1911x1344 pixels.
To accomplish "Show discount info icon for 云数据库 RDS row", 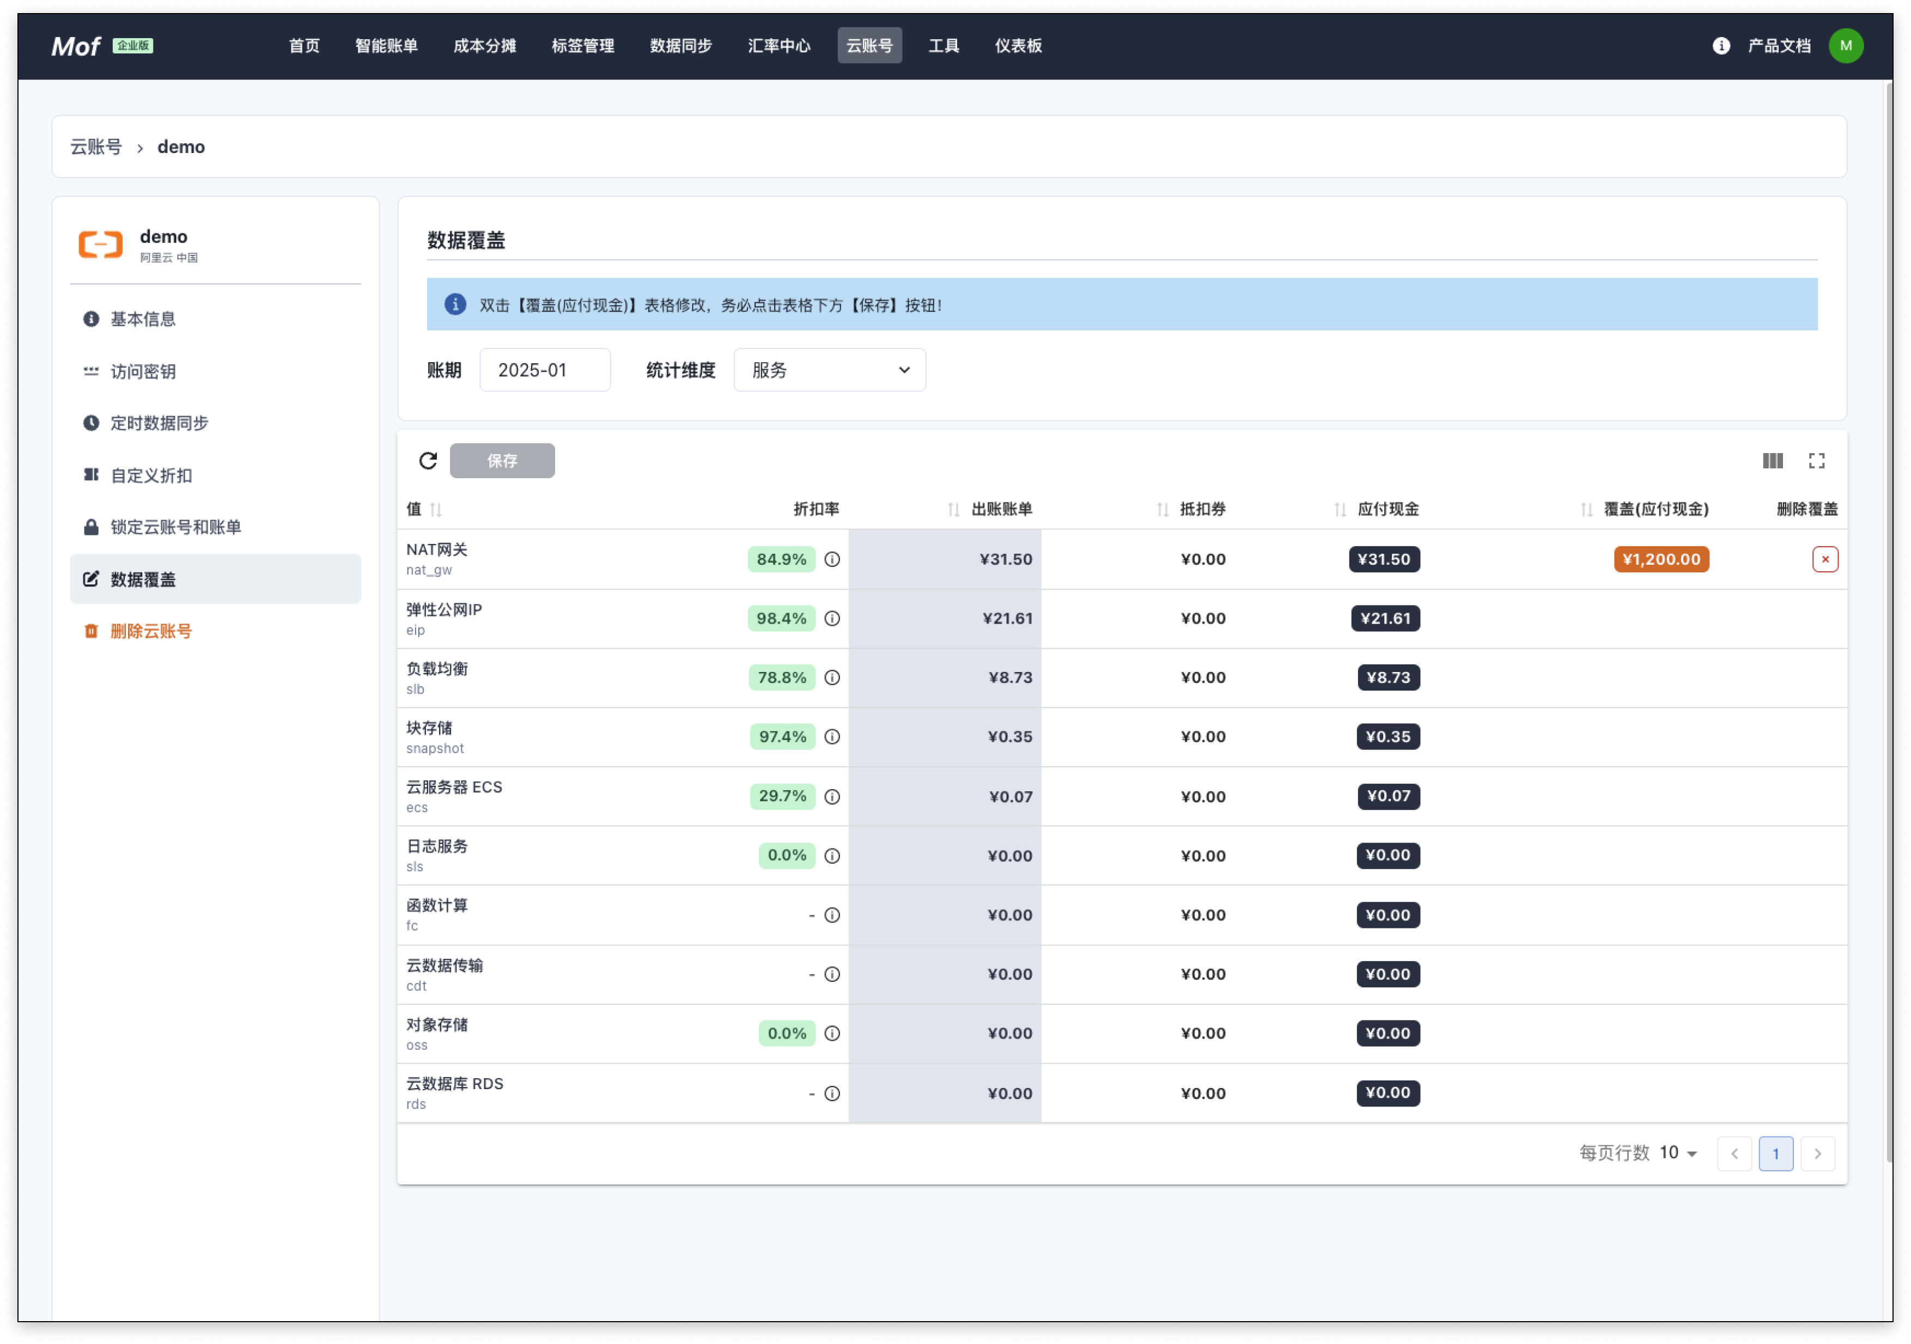I will tap(831, 1093).
